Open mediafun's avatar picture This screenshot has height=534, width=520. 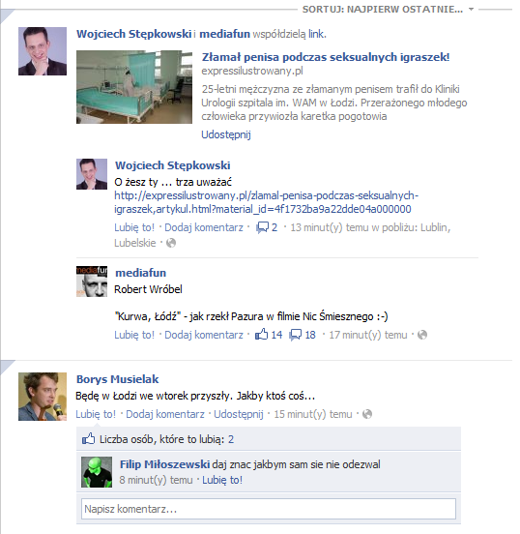[x=92, y=282]
